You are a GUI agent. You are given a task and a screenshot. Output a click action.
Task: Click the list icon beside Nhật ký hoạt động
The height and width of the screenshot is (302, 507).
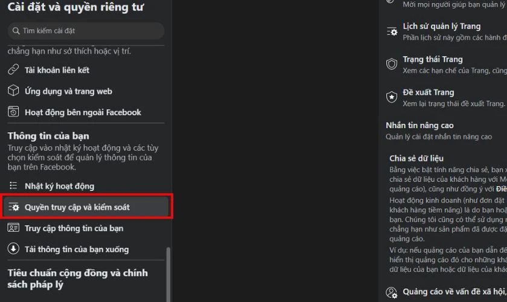(13, 185)
